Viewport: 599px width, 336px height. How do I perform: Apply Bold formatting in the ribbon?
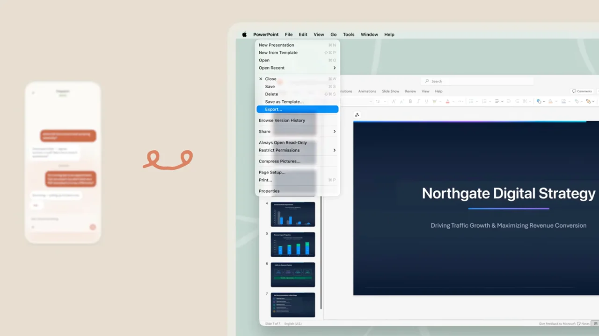coord(410,101)
